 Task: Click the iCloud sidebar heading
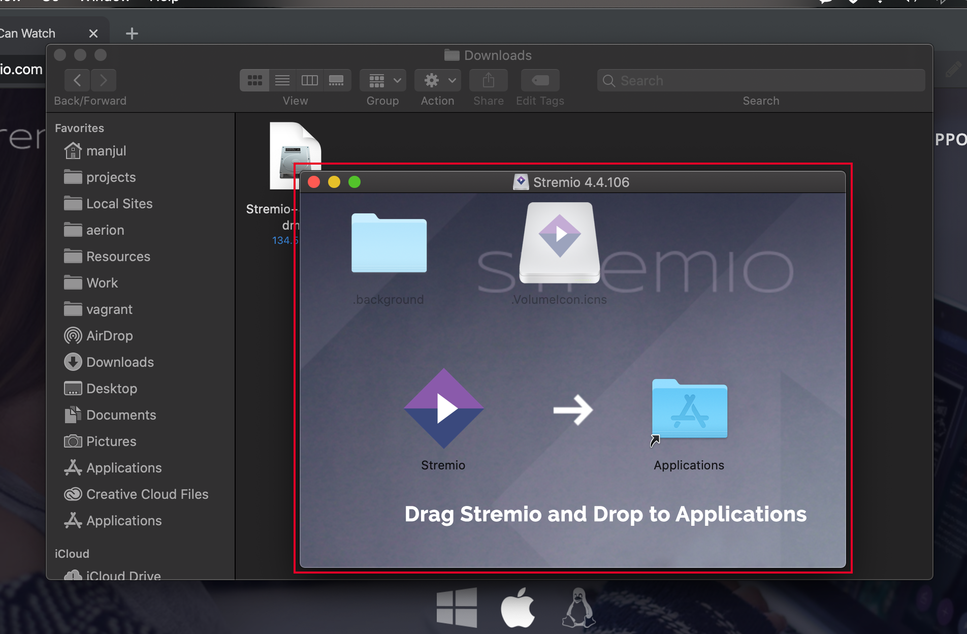coord(72,554)
